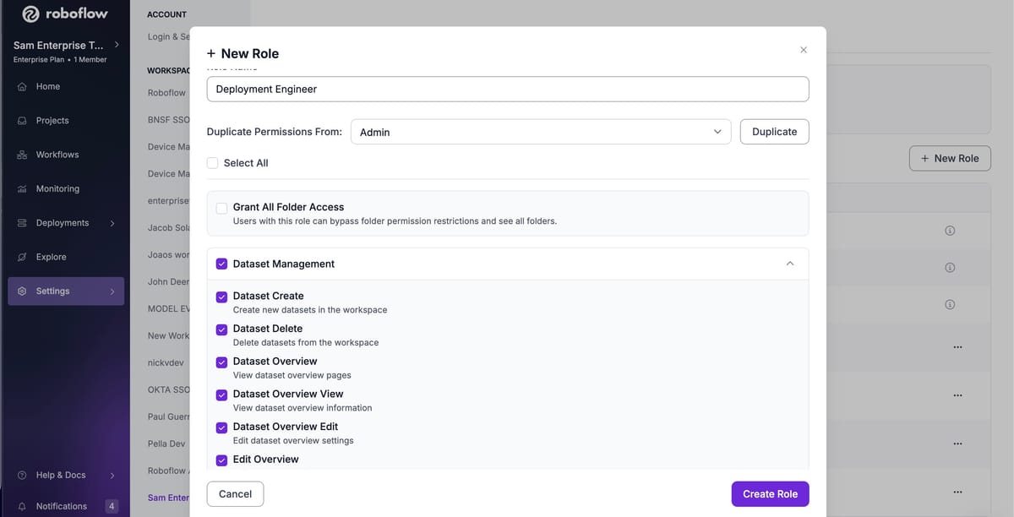Click the Roboflow logo icon
The height and width of the screenshot is (517, 1014).
30,14
